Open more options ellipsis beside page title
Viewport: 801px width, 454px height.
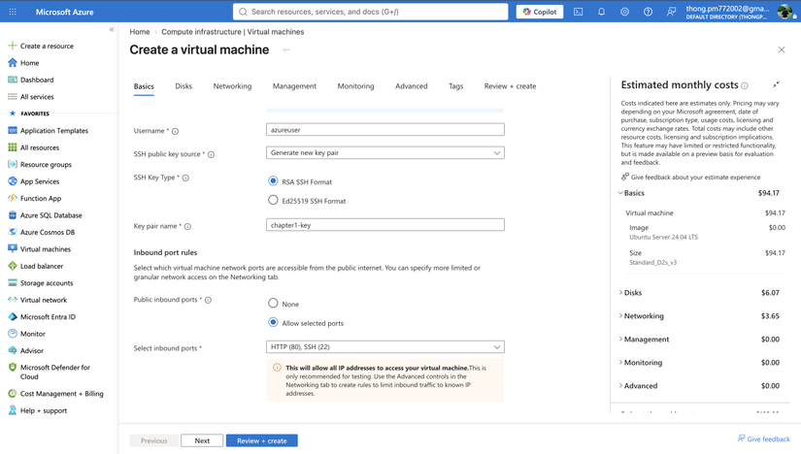tap(286, 49)
